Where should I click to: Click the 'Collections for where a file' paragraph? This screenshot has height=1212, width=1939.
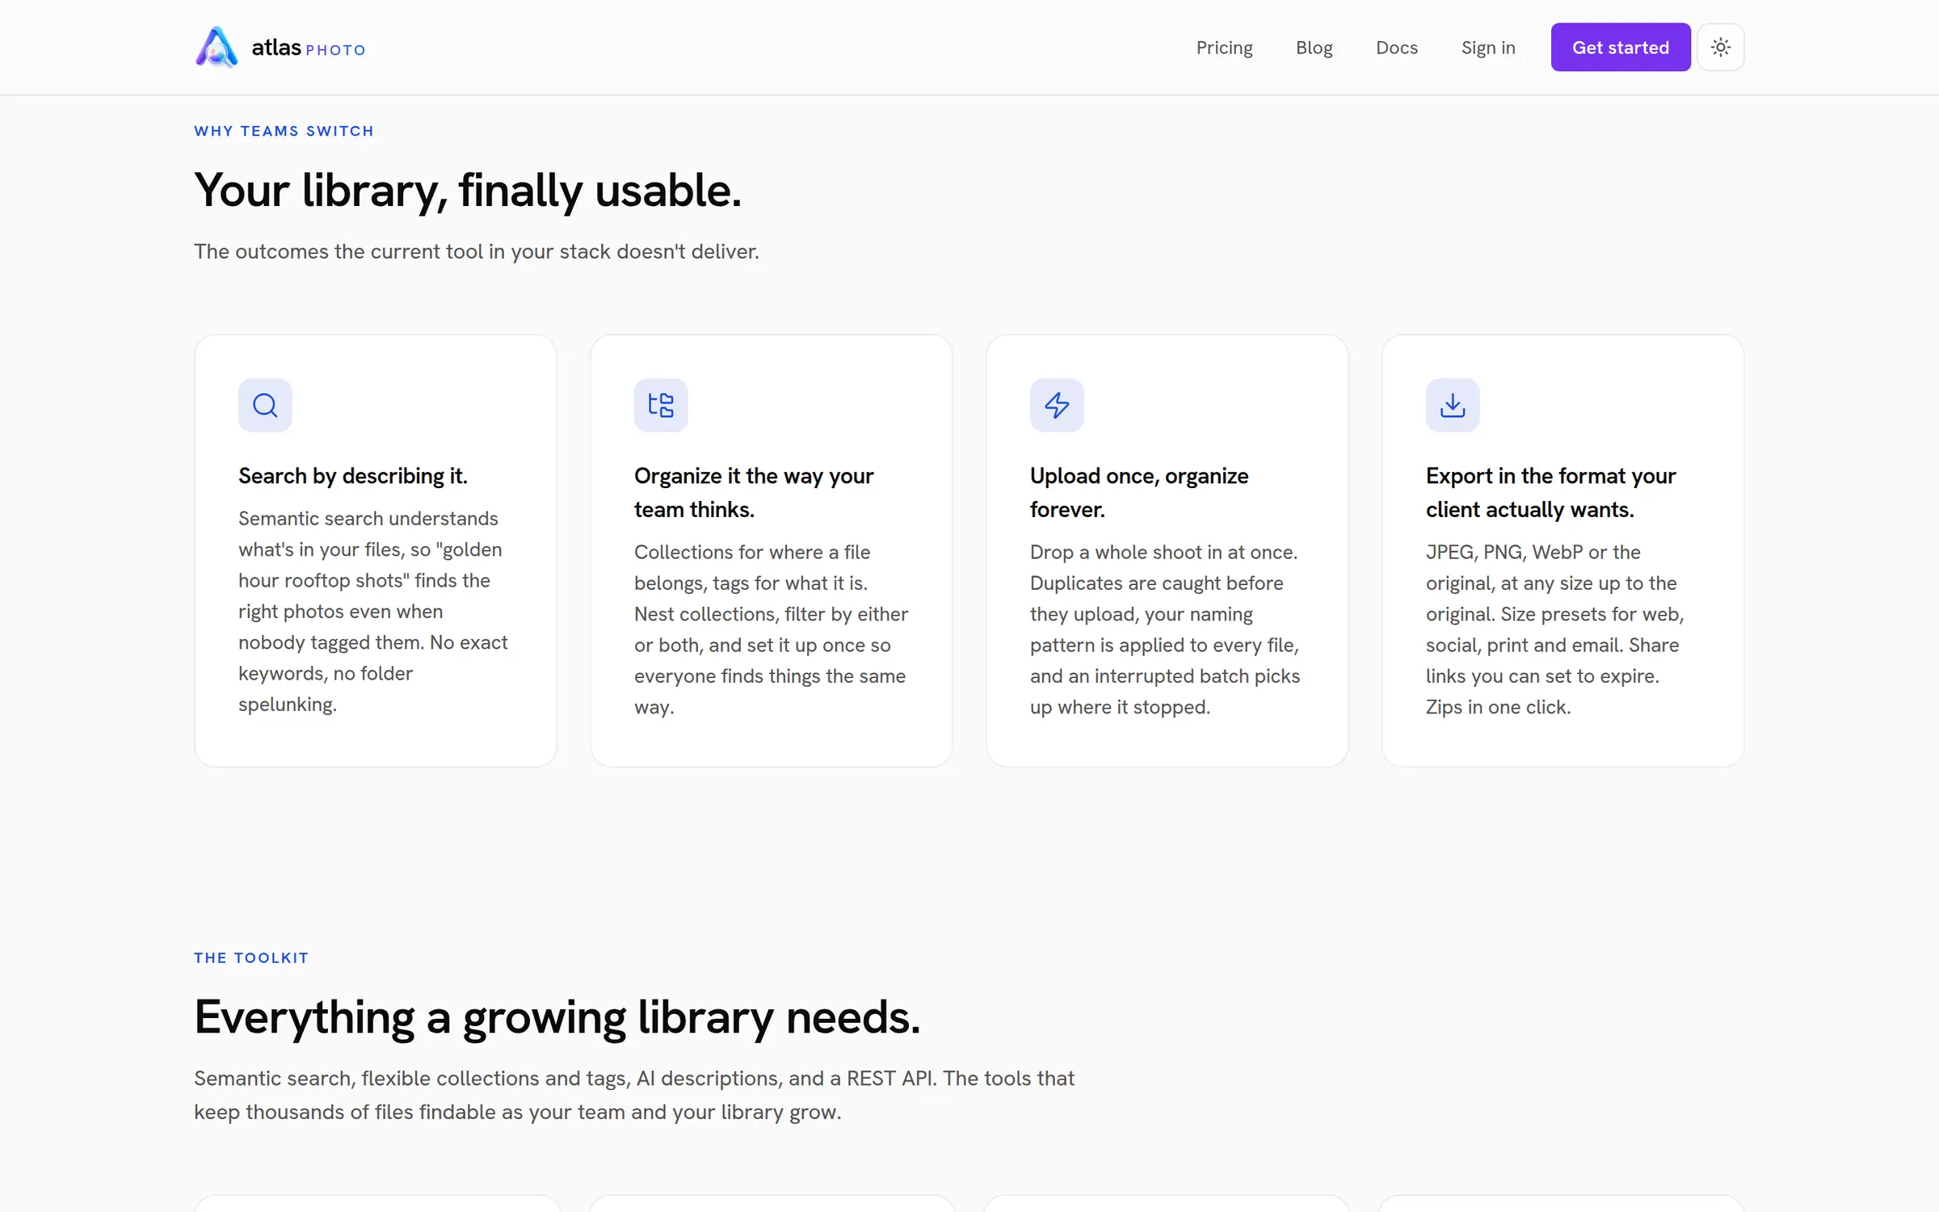tap(772, 629)
